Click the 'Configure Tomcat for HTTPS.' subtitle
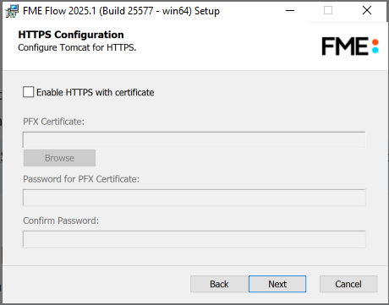The width and height of the screenshot is (389, 305). tap(77, 47)
